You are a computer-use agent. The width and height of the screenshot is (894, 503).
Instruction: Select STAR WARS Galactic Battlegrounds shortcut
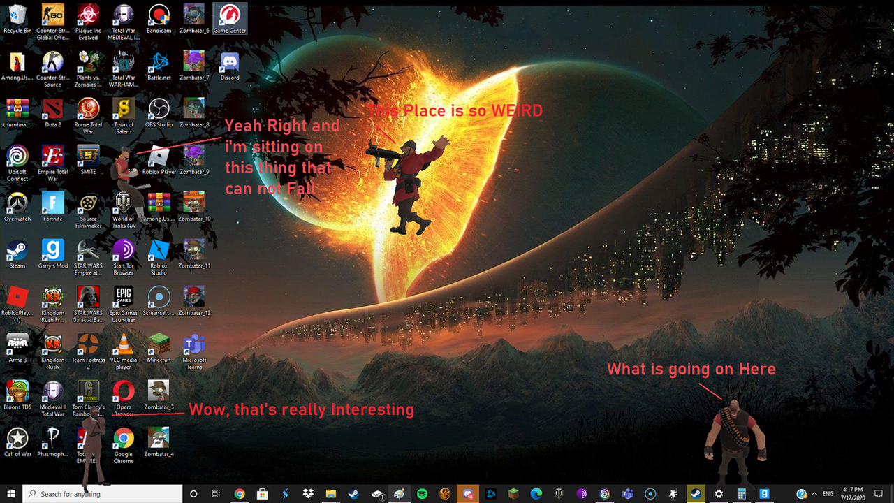coord(88,304)
